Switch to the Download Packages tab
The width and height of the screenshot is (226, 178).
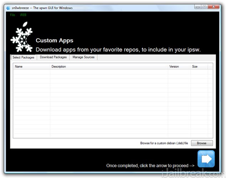[x=53, y=57]
